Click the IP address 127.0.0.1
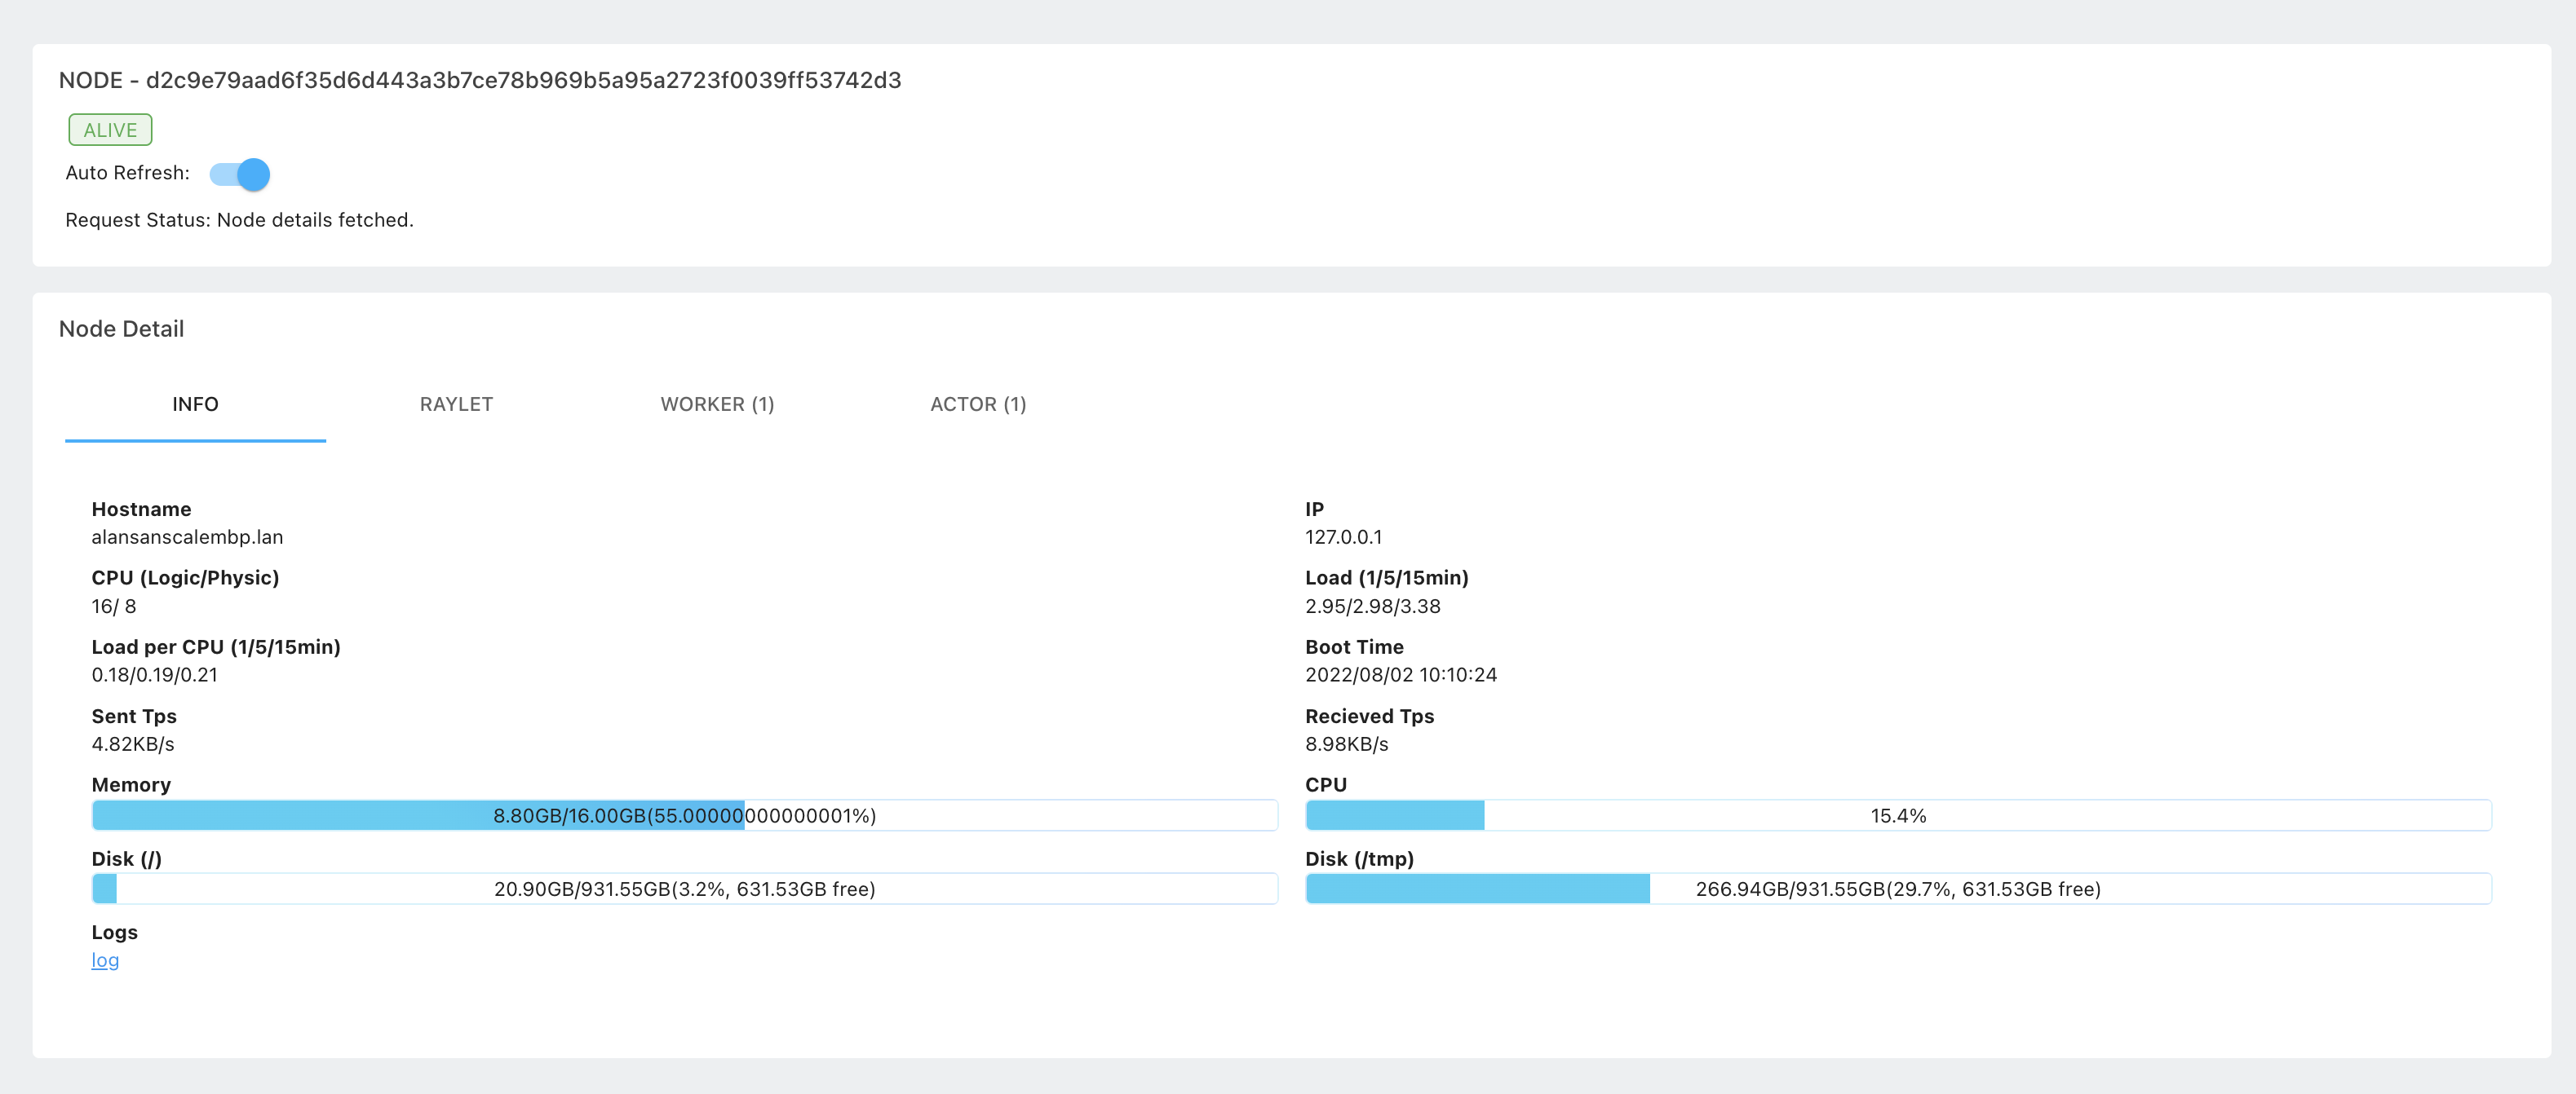Image resolution: width=2576 pixels, height=1094 pixels. click(x=1343, y=537)
